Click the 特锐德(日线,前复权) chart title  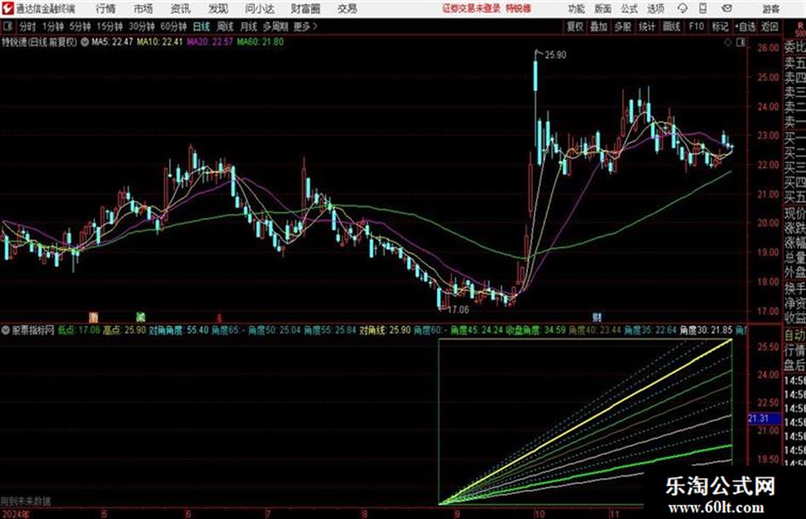tap(39, 42)
